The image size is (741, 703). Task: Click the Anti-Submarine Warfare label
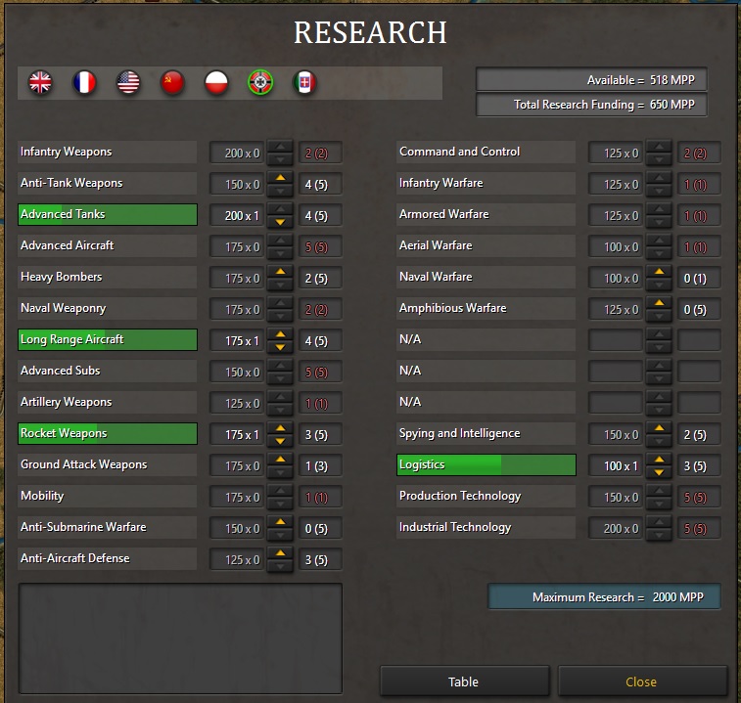pos(83,527)
